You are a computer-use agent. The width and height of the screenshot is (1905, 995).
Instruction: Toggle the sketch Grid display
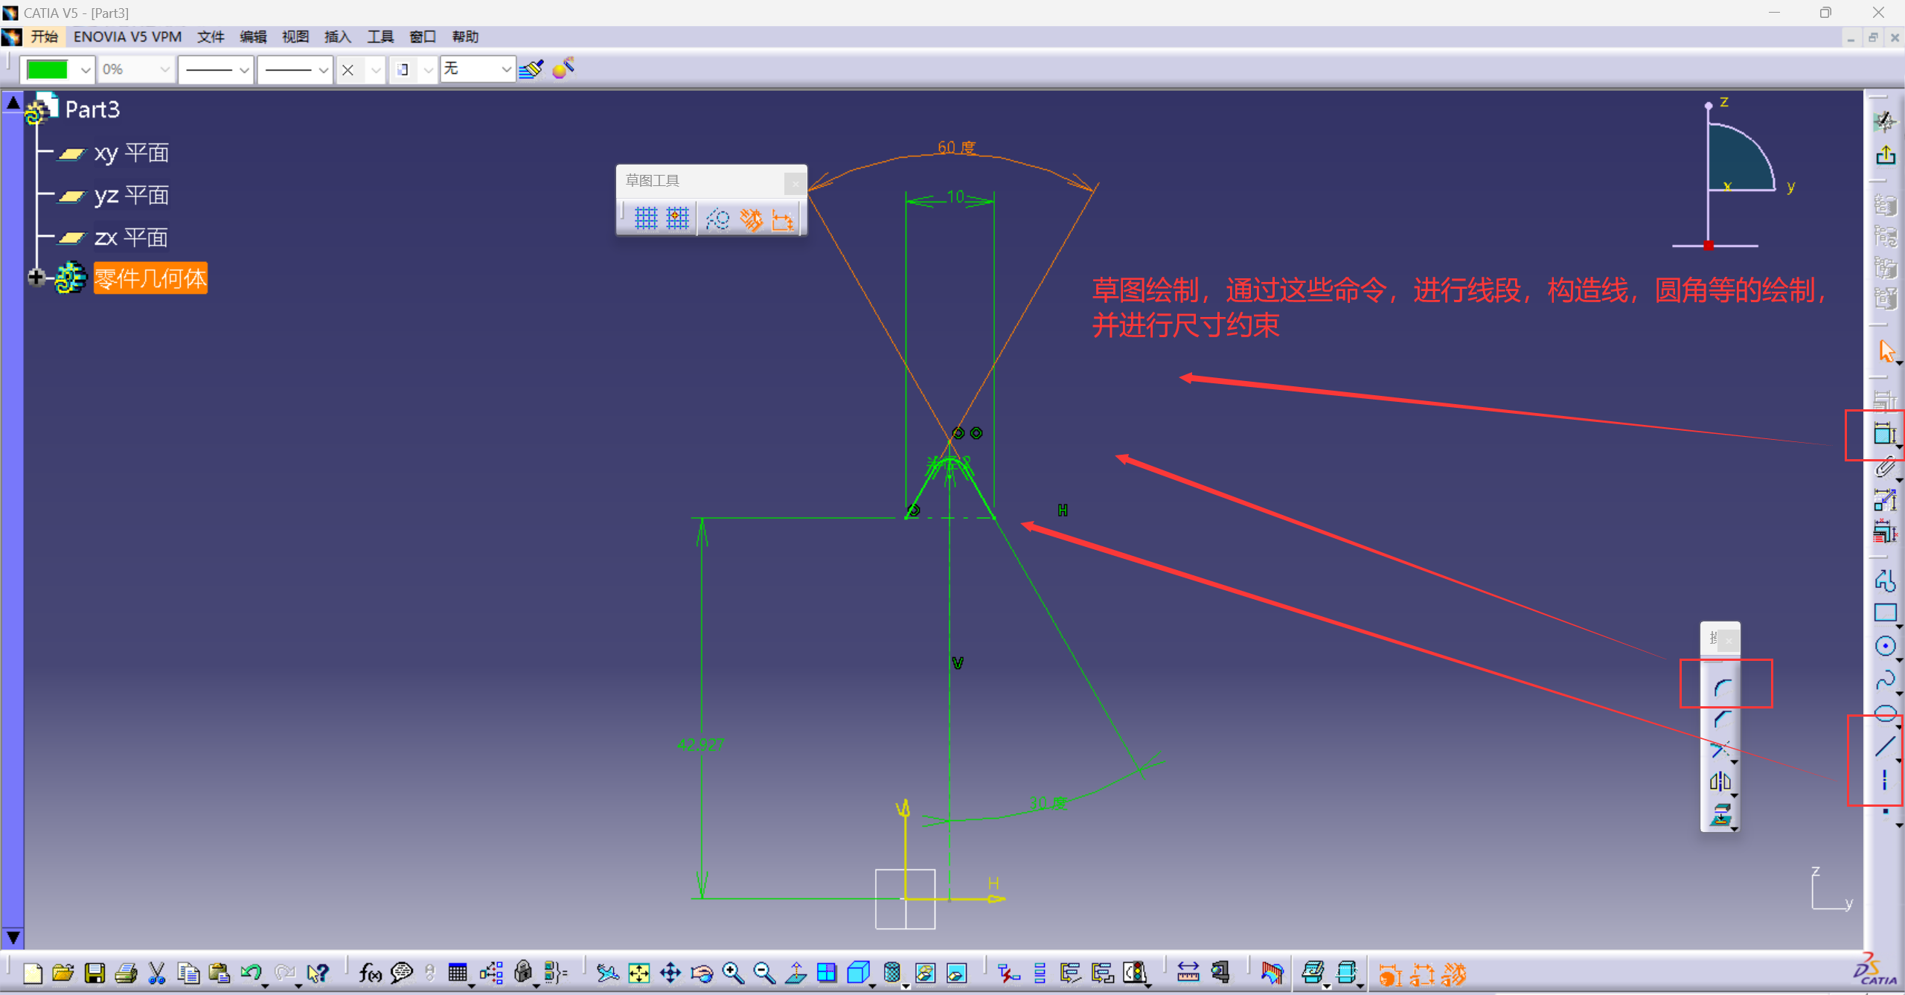[x=645, y=218]
